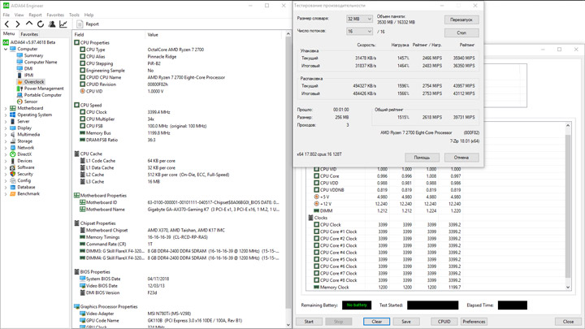585x329 pixels.
Task: Open Power Management tree item
Action: point(44,89)
